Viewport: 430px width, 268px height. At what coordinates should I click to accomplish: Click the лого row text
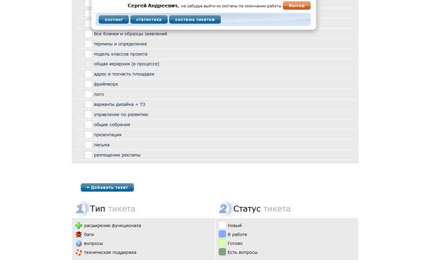(x=99, y=94)
